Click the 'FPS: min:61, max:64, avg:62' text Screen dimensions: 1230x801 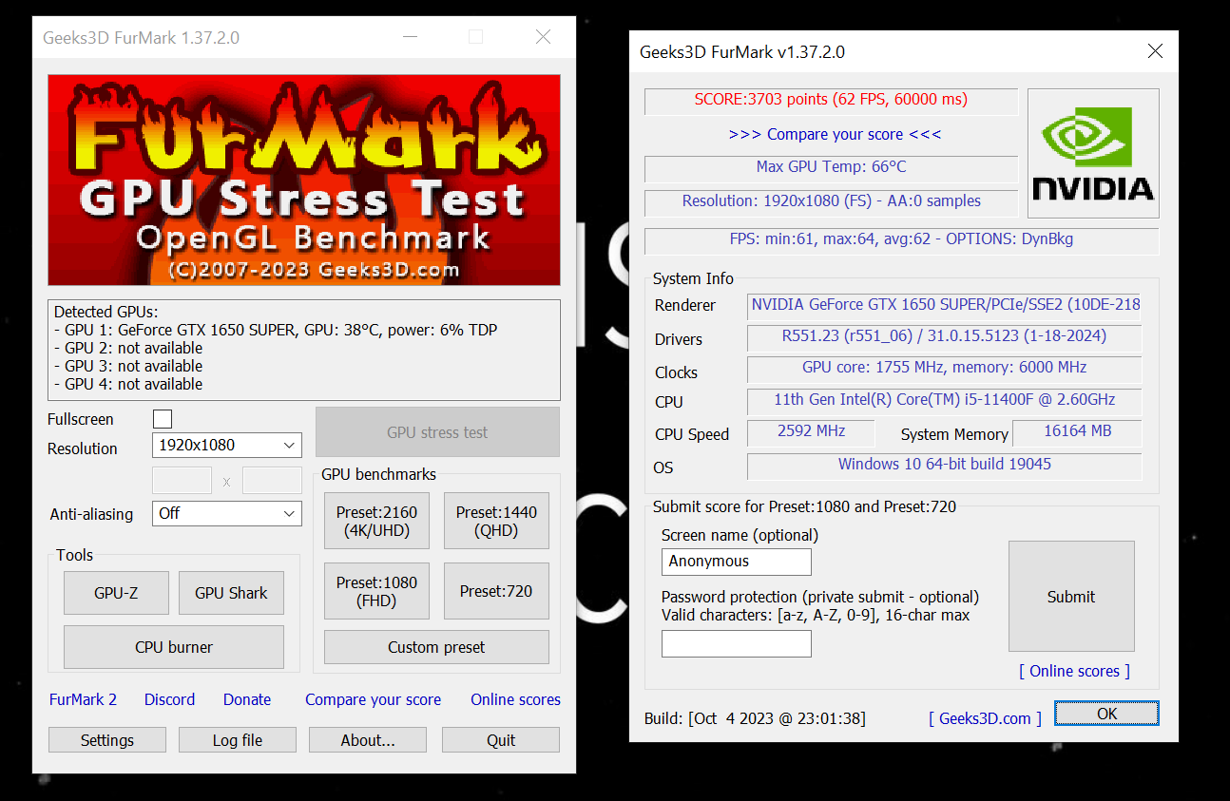(902, 239)
